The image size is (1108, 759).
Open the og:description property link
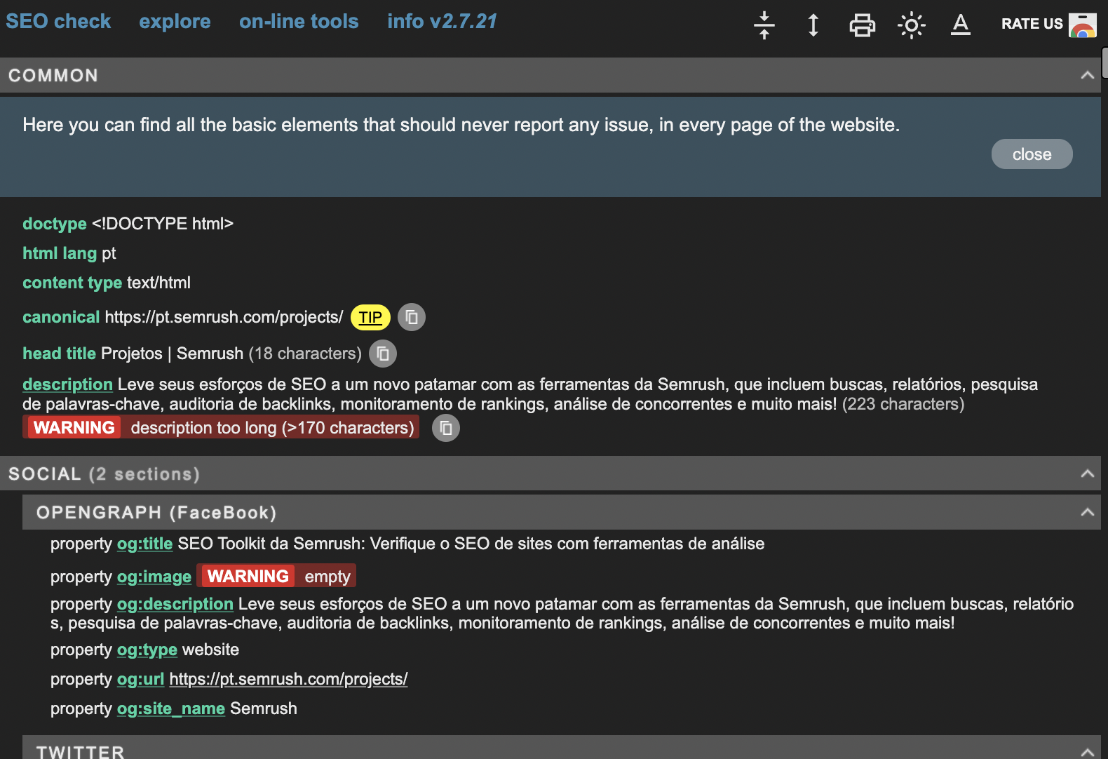click(175, 604)
